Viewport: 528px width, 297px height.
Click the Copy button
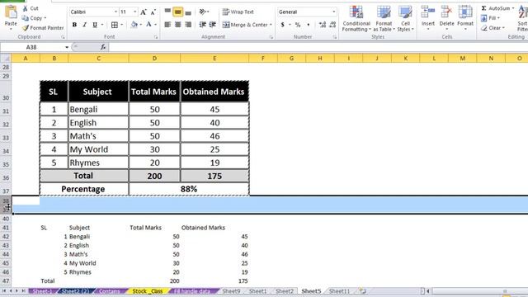tap(33, 18)
